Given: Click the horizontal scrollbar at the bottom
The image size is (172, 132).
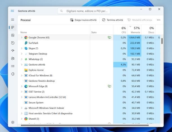Looking at the screenshot, I should point(85,125).
